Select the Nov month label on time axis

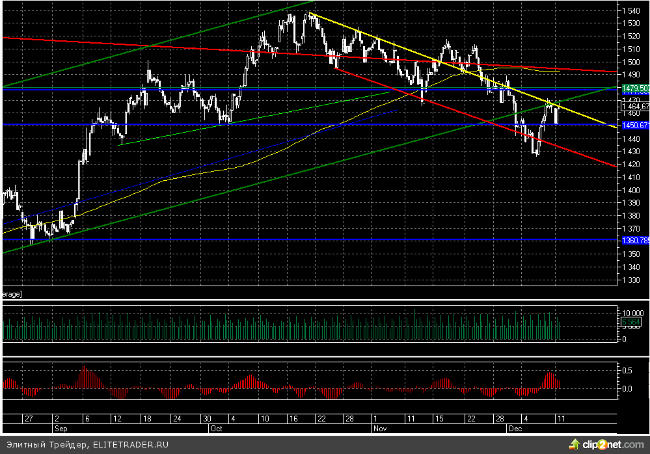(x=379, y=429)
